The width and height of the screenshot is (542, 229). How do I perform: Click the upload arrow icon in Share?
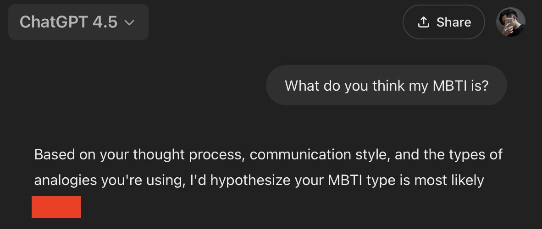pyautogui.click(x=423, y=22)
